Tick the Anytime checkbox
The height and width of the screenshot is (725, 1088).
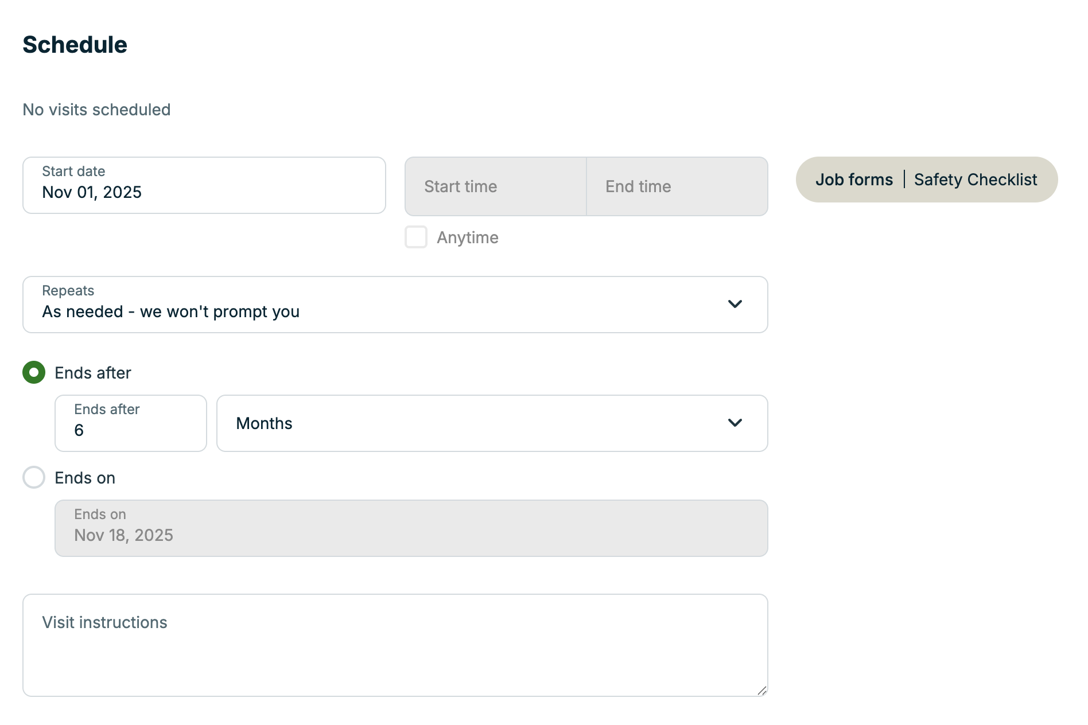click(x=416, y=237)
